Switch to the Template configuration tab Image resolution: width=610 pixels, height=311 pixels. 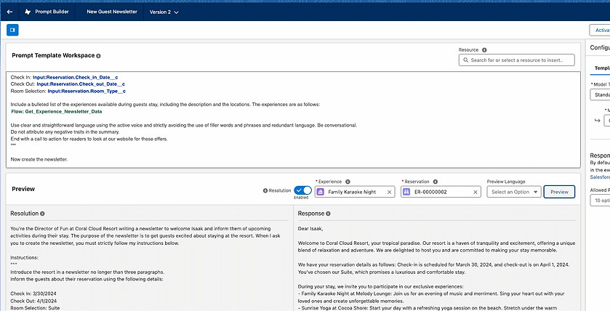(602, 68)
